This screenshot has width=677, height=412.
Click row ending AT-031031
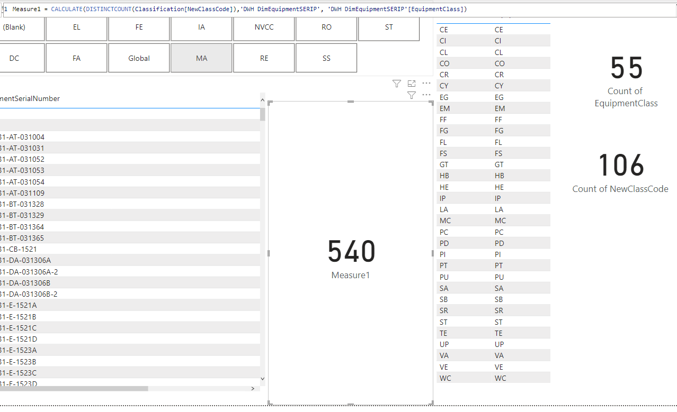(x=130, y=148)
